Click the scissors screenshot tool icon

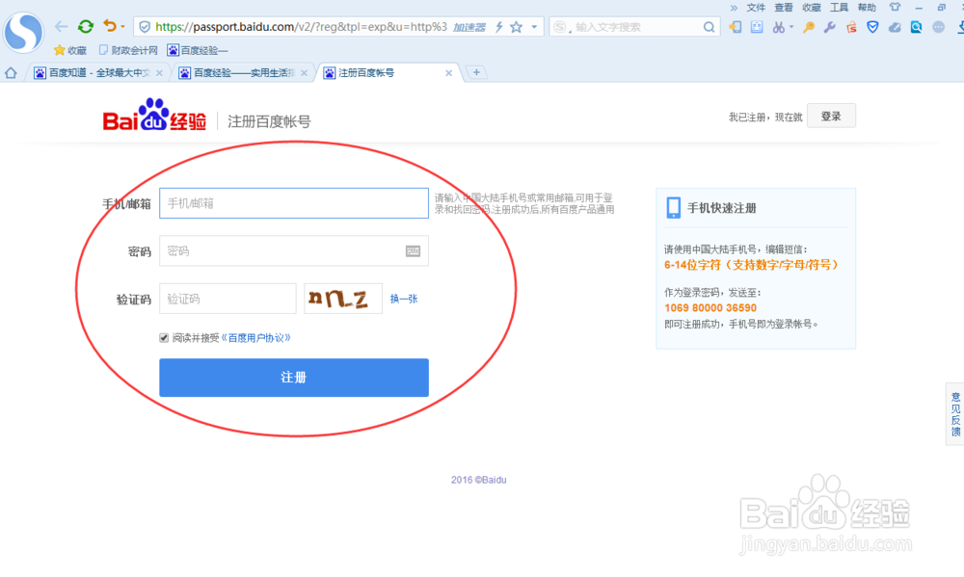point(778,27)
